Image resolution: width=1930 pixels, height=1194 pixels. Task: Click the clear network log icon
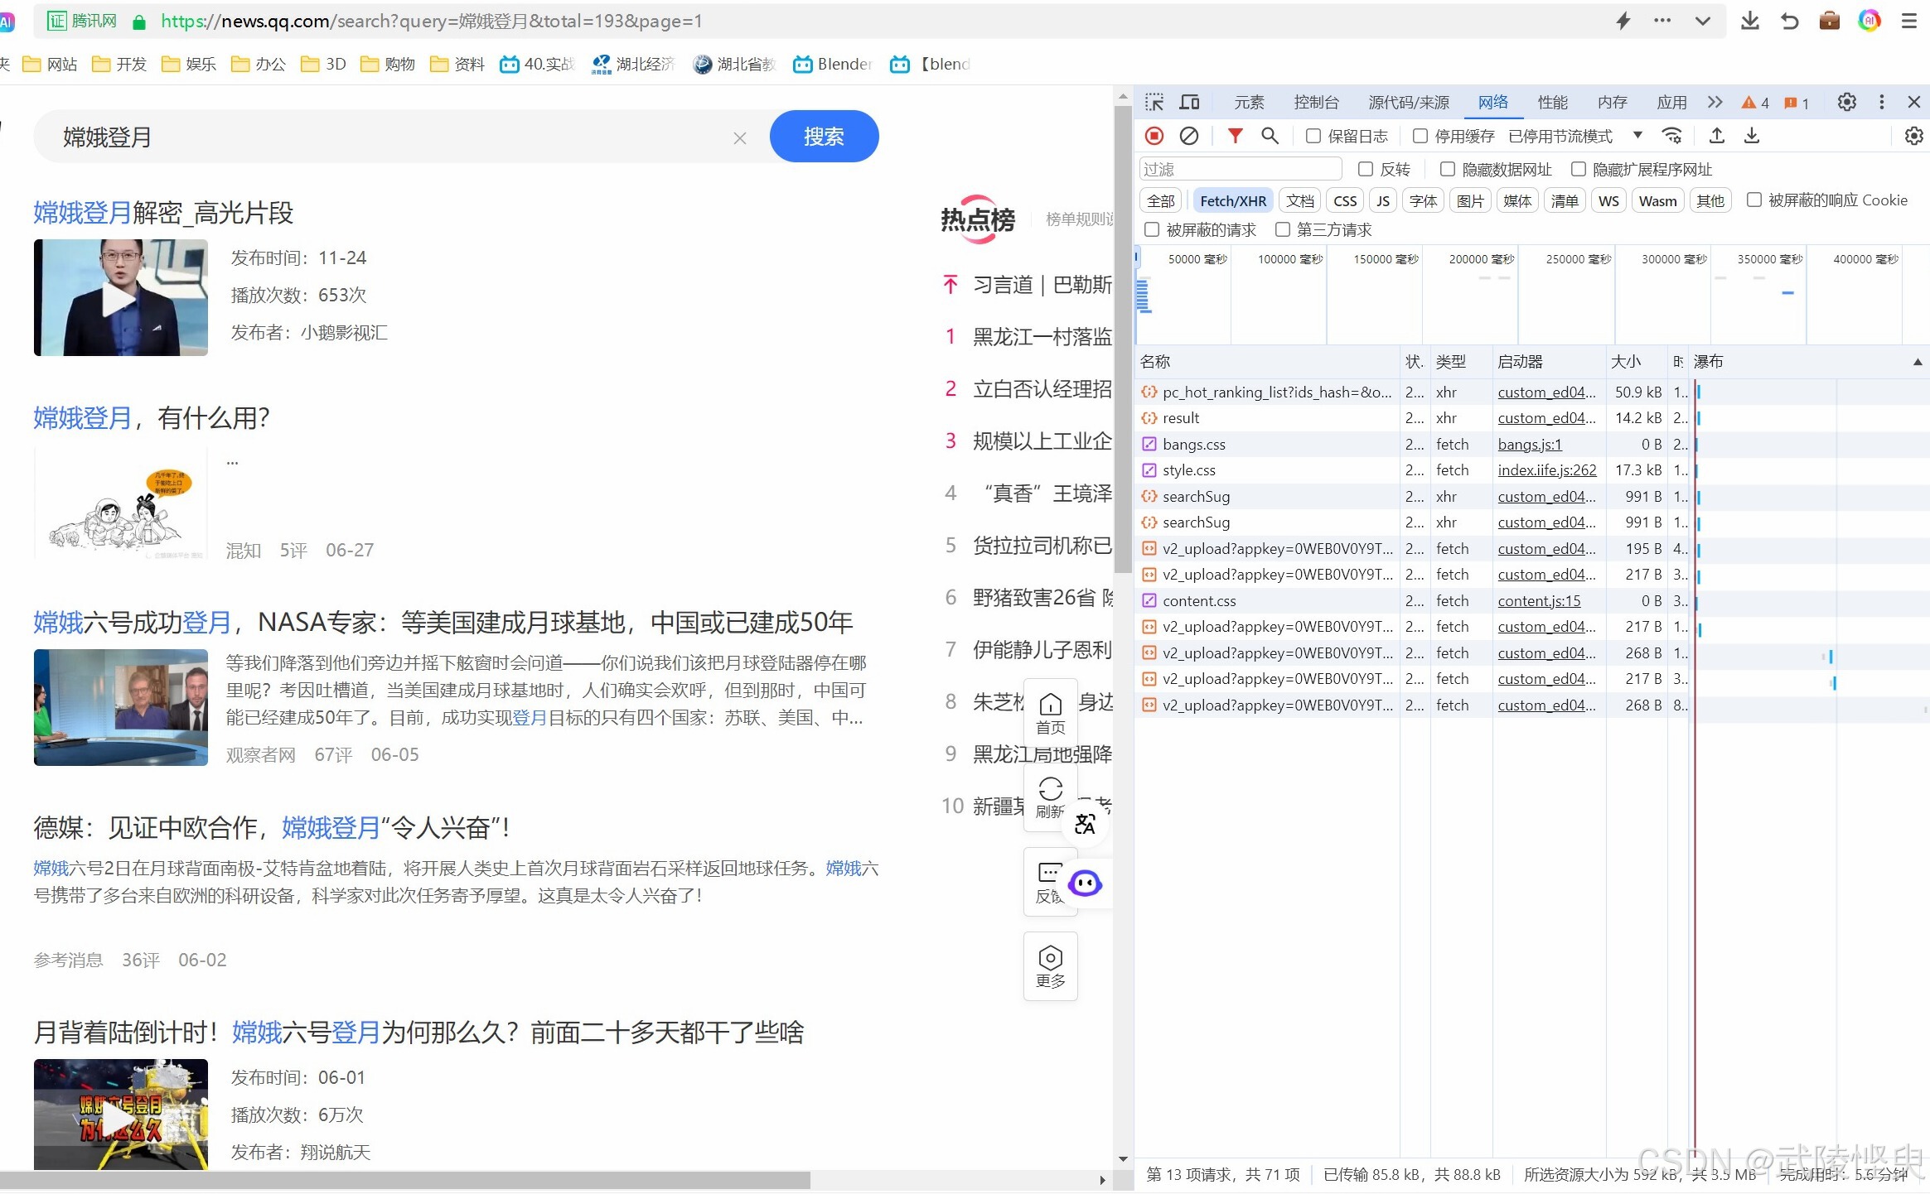[x=1188, y=136]
